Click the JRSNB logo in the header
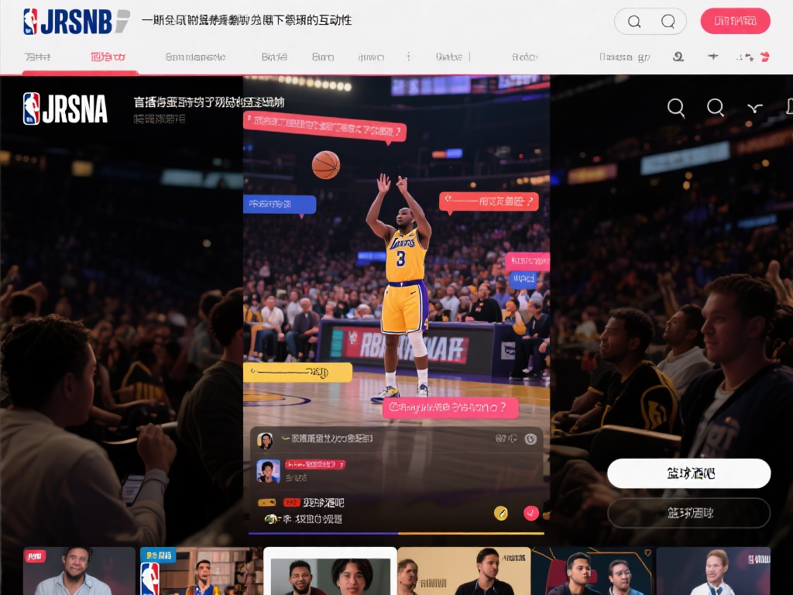Viewport: 793px width, 595px height. tap(76, 22)
